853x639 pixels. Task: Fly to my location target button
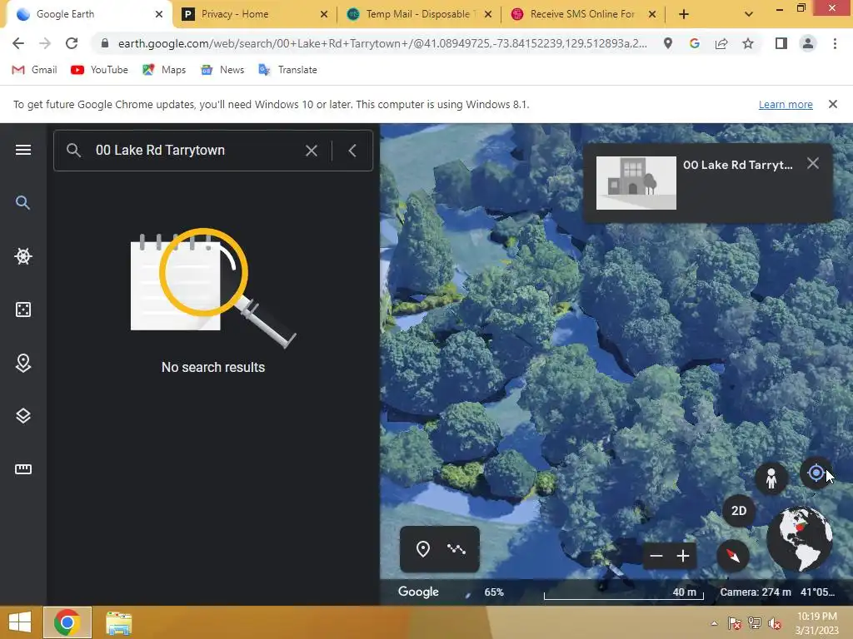click(x=816, y=473)
